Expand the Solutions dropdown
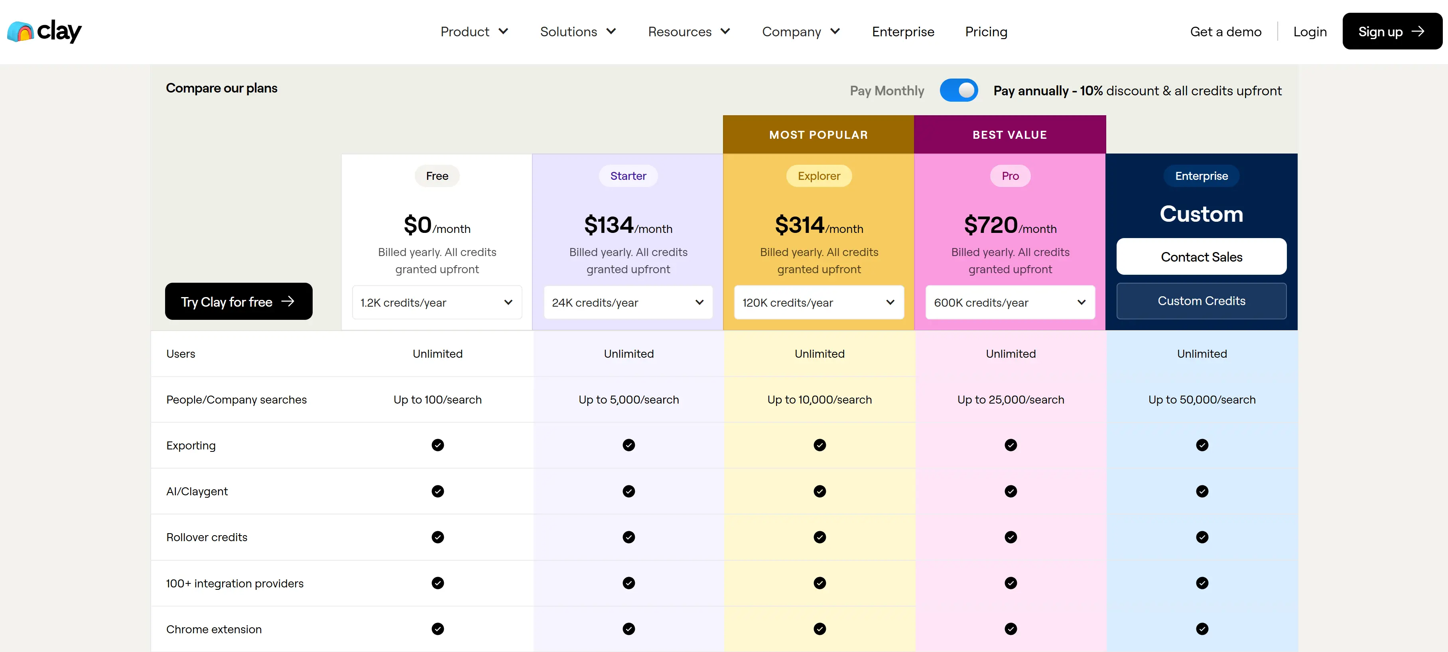The width and height of the screenshot is (1448, 652). point(578,32)
